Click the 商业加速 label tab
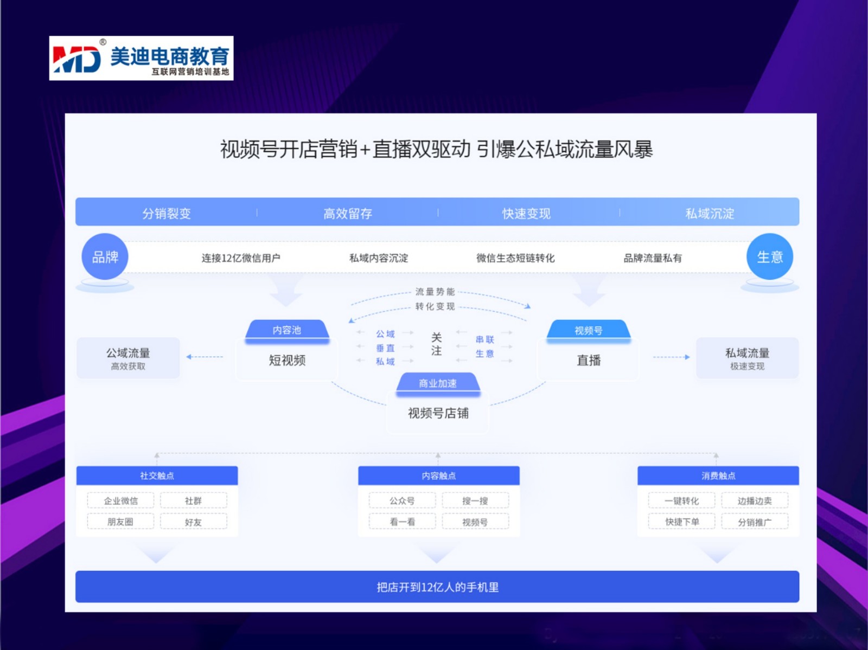 coord(438,383)
